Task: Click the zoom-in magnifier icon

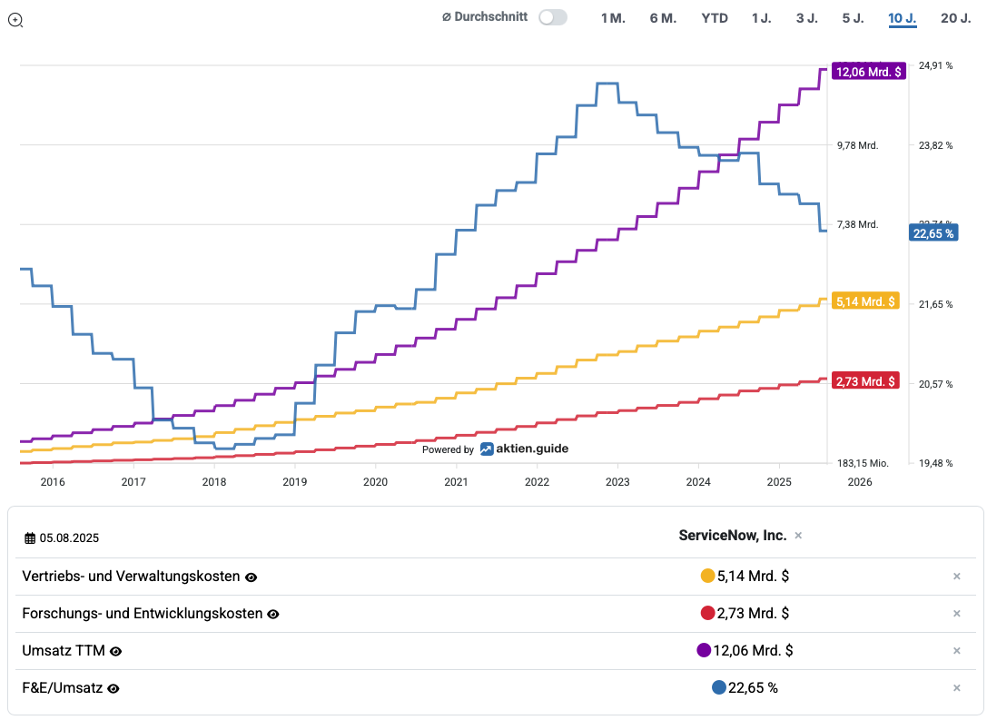Action: [x=15, y=20]
